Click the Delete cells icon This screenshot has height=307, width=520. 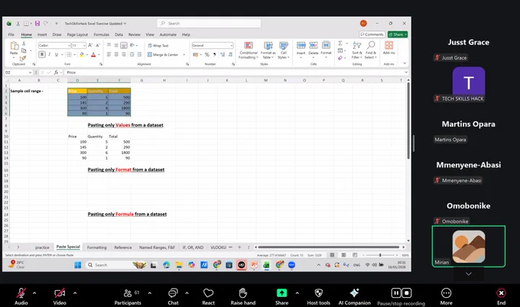[314, 45]
